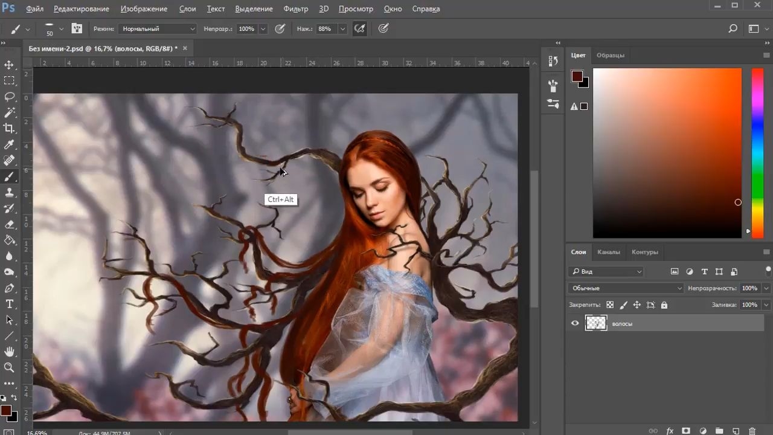Select the Magic Wand tool
The width and height of the screenshot is (773, 435).
(x=9, y=112)
